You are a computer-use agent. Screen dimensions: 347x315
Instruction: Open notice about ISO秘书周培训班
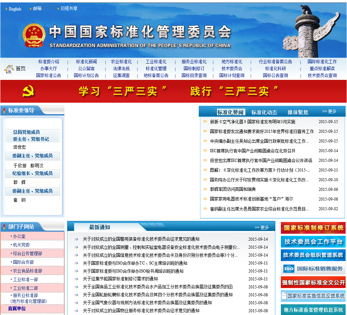click(133, 271)
